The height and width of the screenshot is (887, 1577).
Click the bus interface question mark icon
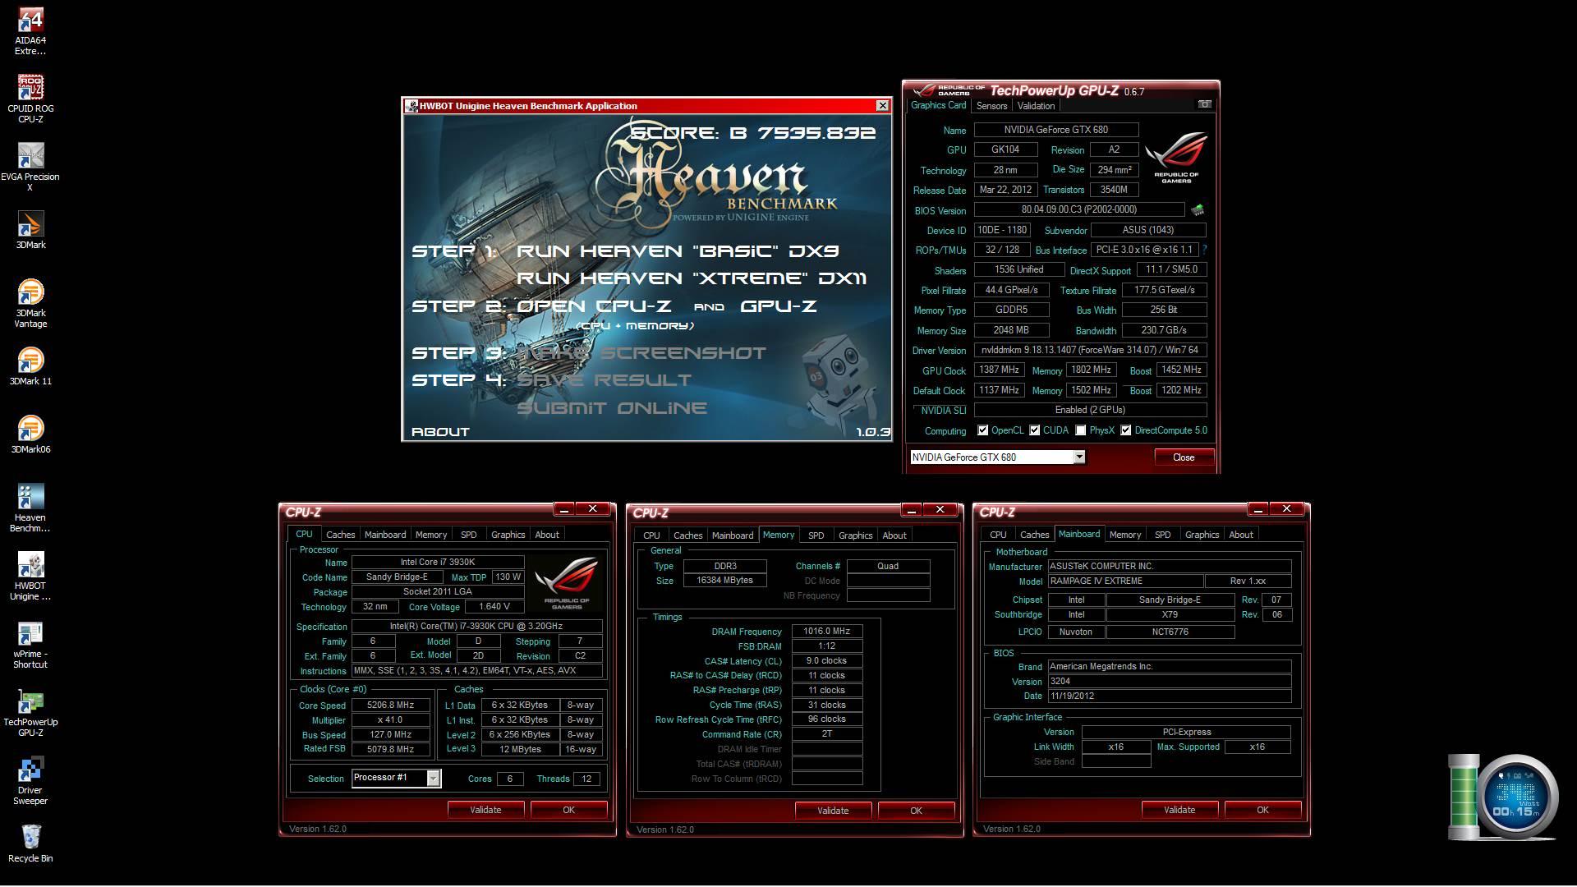1205,250
